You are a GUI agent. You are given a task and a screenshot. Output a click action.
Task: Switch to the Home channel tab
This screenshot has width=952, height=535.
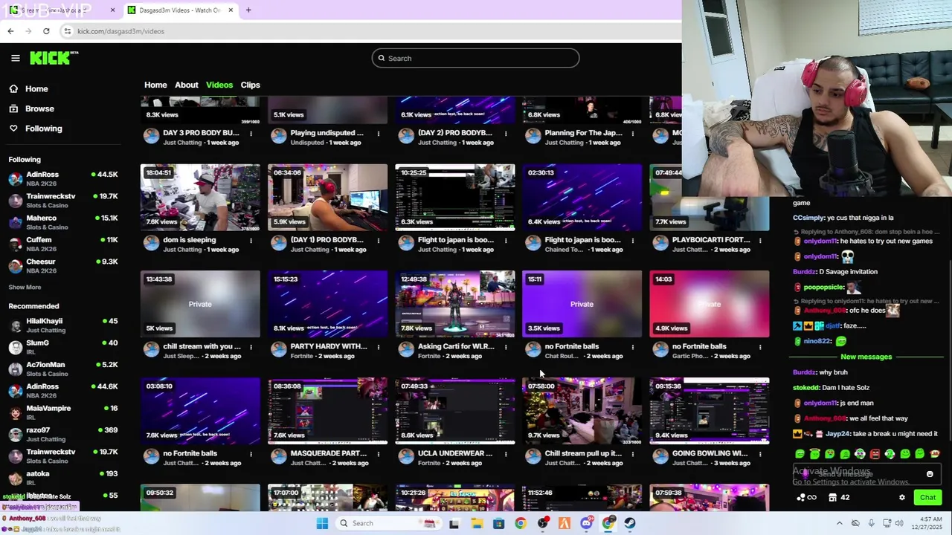(155, 85)
